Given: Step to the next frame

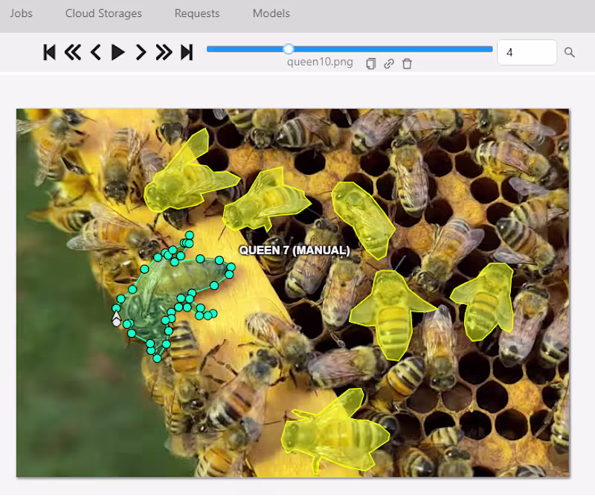Looking at the screenshot, I should 140,52.
